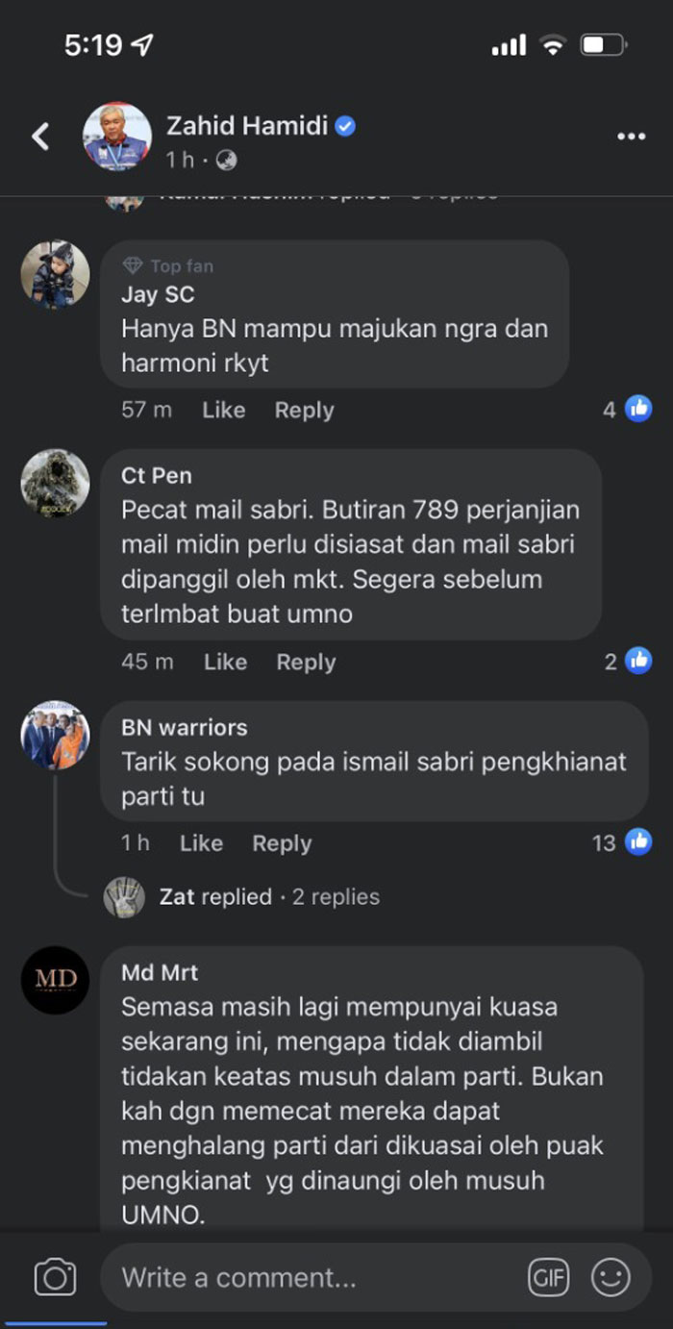Reply to Jay SC's comment

(x=304, y=410)
